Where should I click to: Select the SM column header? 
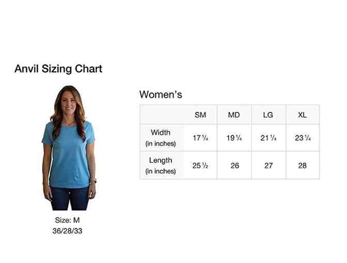[x=200, y=114]
